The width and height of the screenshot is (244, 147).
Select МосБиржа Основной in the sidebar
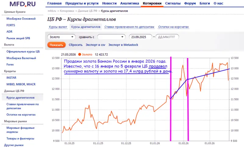[x=21, y=19]
